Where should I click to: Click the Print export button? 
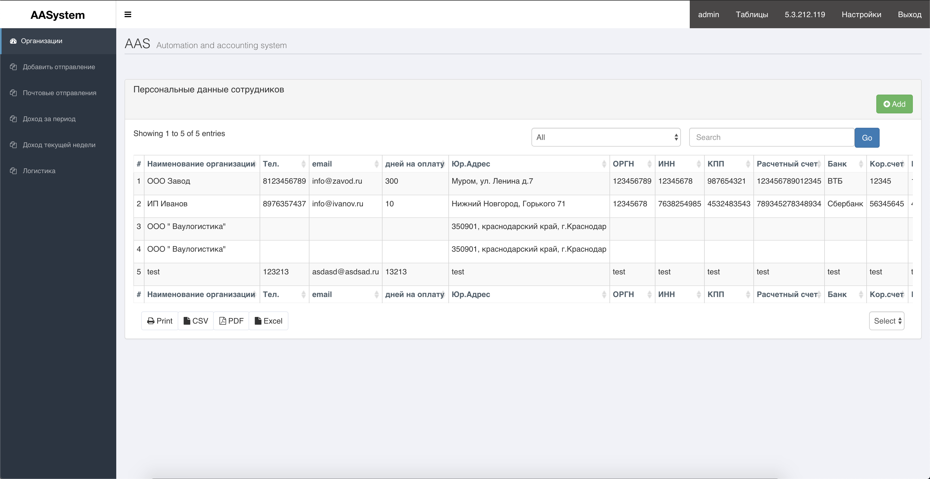coord(160,321)
